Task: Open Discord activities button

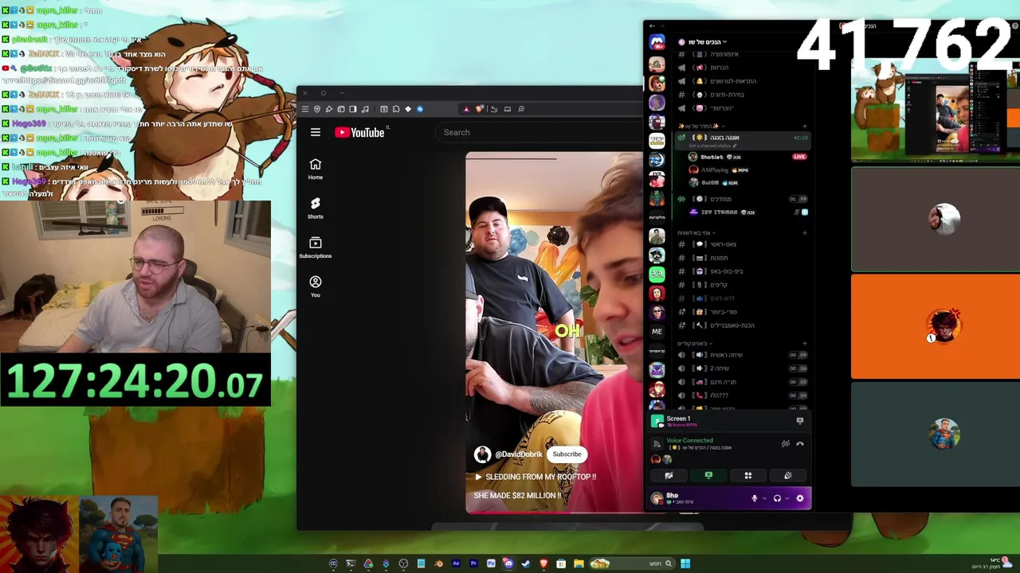Action: point(748,476)
